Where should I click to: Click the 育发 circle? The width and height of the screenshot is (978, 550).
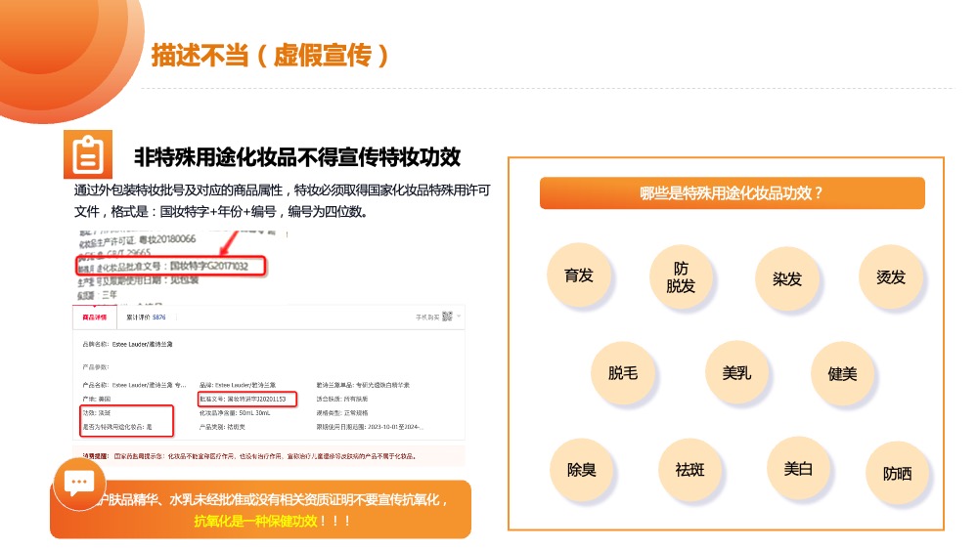tap(578, 275)
